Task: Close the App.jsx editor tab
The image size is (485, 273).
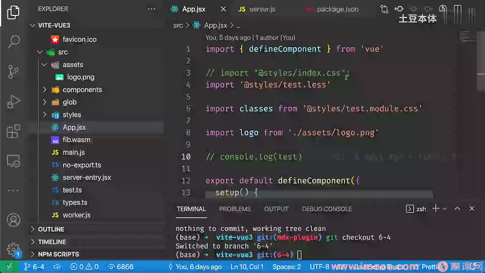Action: (224, 9)
